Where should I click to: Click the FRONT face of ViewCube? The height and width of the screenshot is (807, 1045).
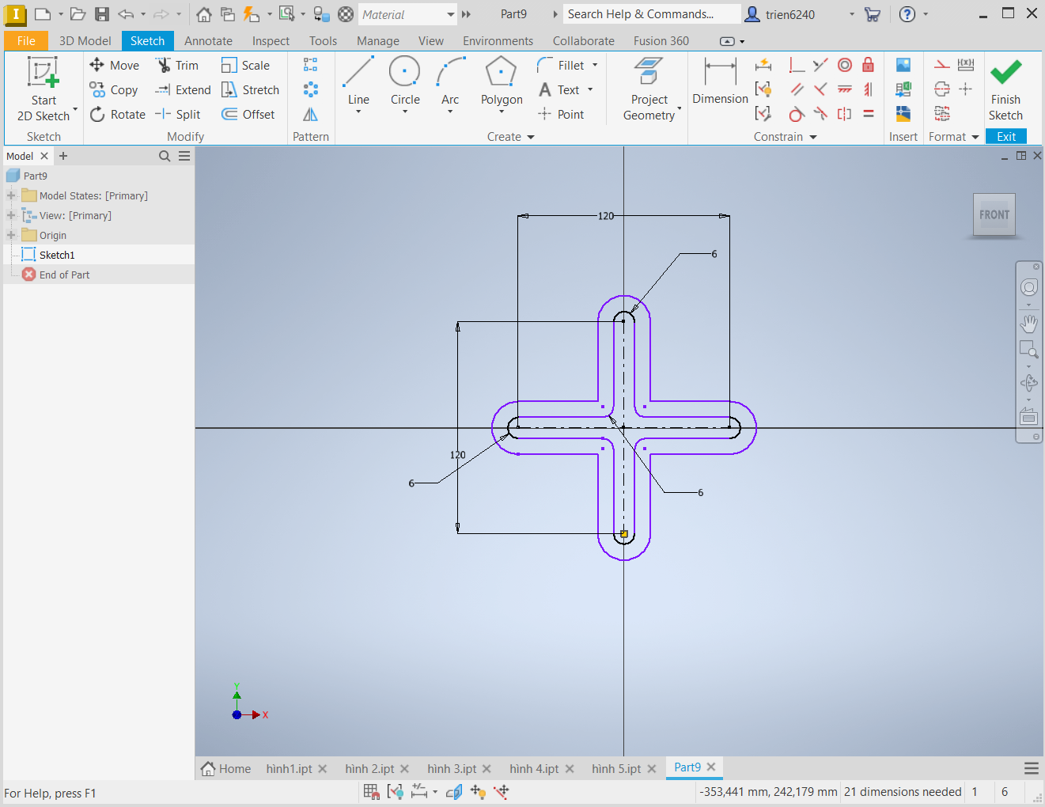pyautogui.click(x=994, y=214)
